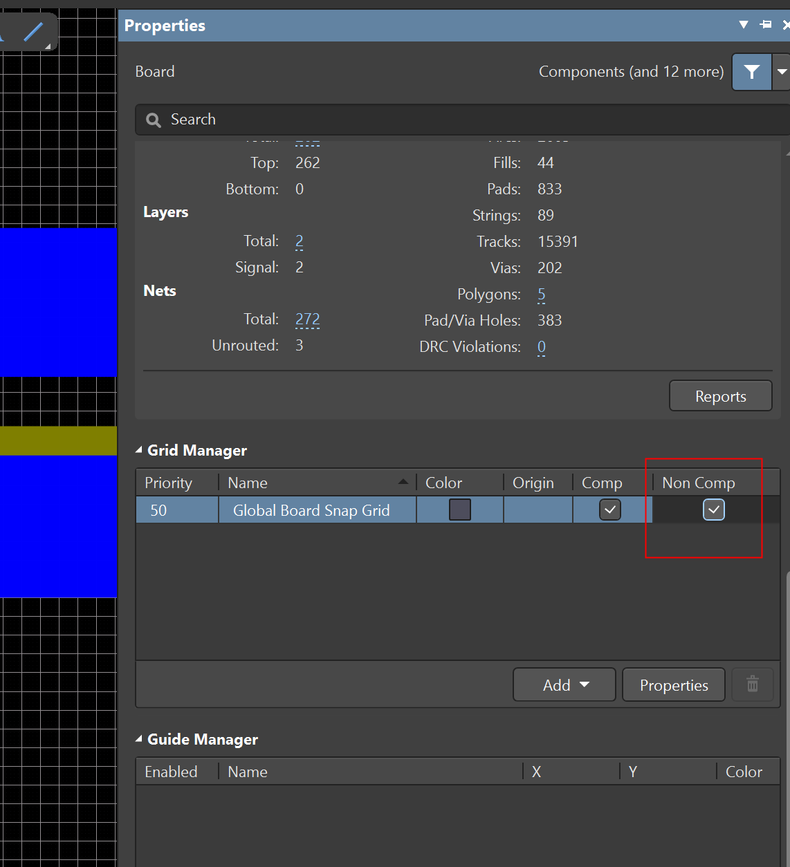The width and height of the screenshot is (790, 867).
Task: Open the Add grid dropdown
Action: [x=564, y=684]
